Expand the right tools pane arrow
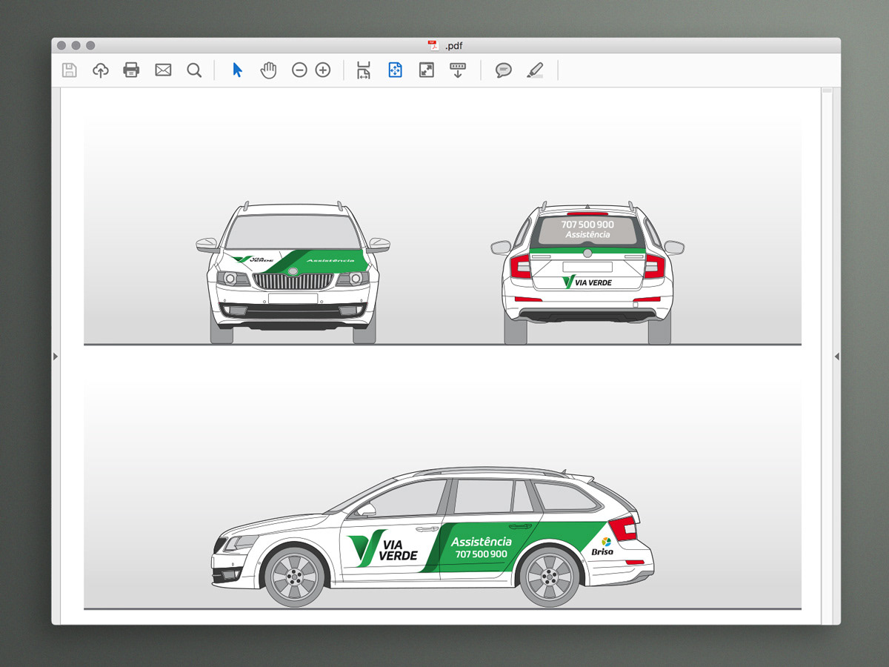Screen dimensions: 889x667 [x=836, y=356]
